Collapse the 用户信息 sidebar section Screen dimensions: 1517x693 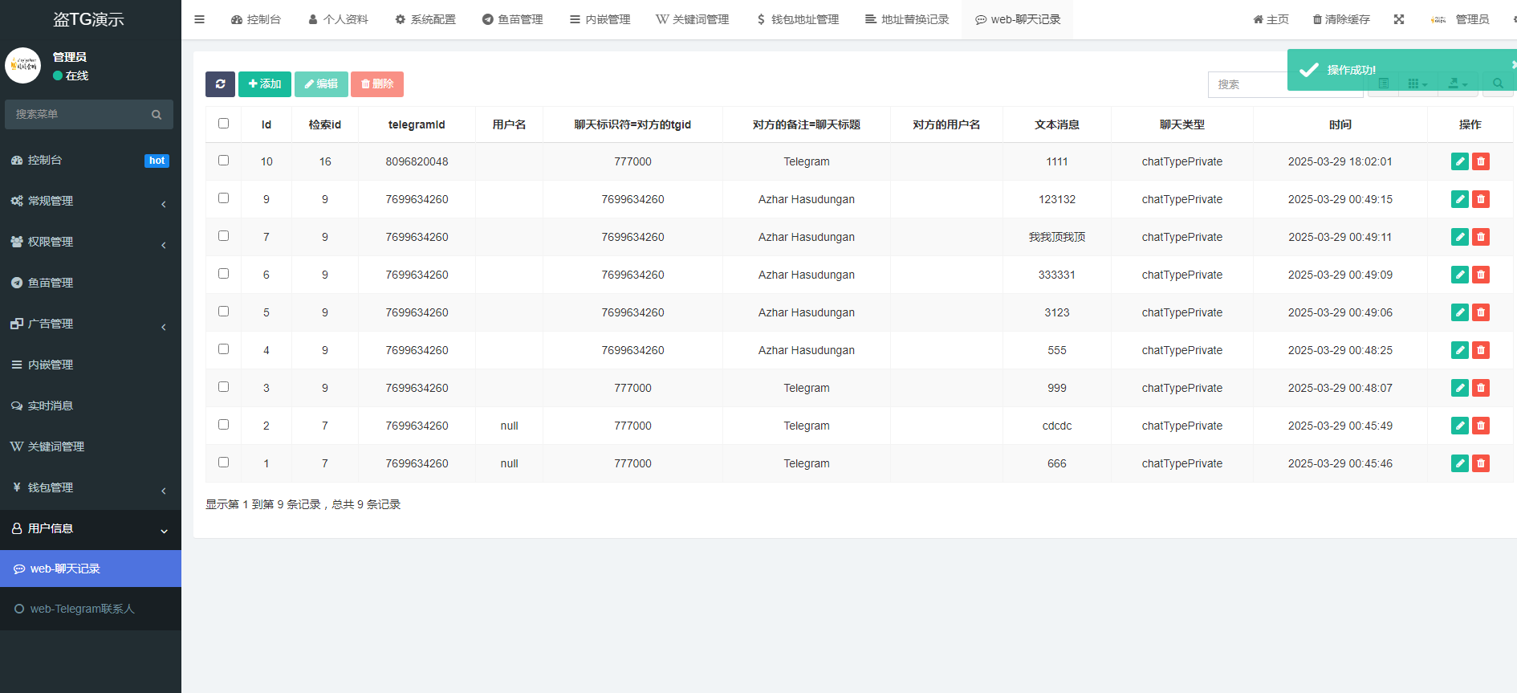pos(90,528)
